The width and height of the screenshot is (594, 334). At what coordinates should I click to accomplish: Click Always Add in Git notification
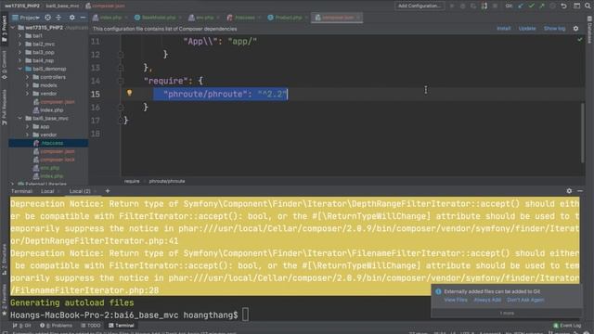(x=487, y=300)
